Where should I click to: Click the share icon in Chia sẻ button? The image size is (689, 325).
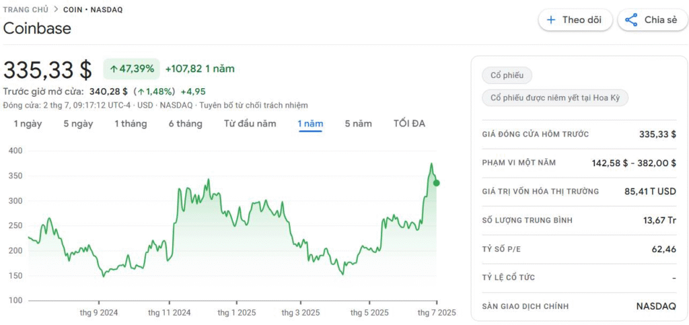coord(631,20)
